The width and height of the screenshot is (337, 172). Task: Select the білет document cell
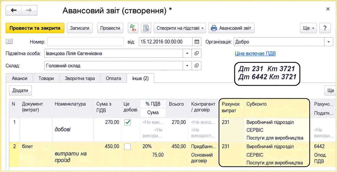36,146
